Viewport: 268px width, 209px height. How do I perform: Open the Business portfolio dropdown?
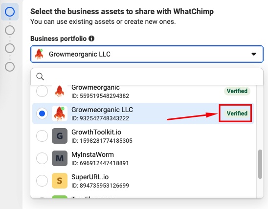[147, 54]
